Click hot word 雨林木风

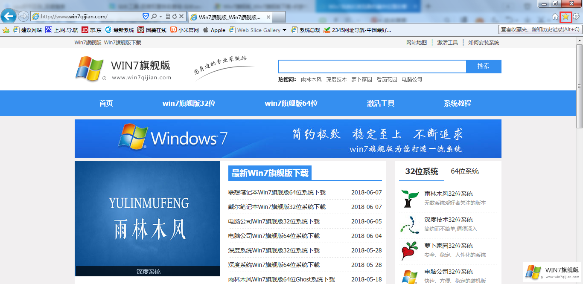point(311,79)
